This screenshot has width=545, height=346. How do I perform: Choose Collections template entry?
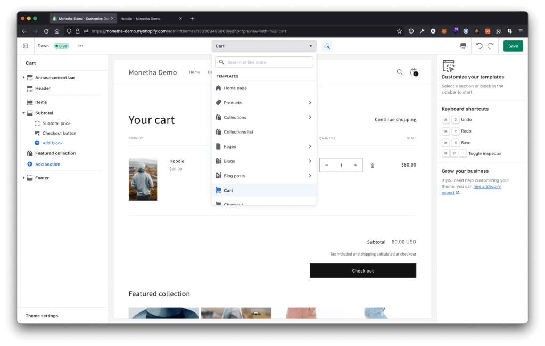tap(235, 118)
